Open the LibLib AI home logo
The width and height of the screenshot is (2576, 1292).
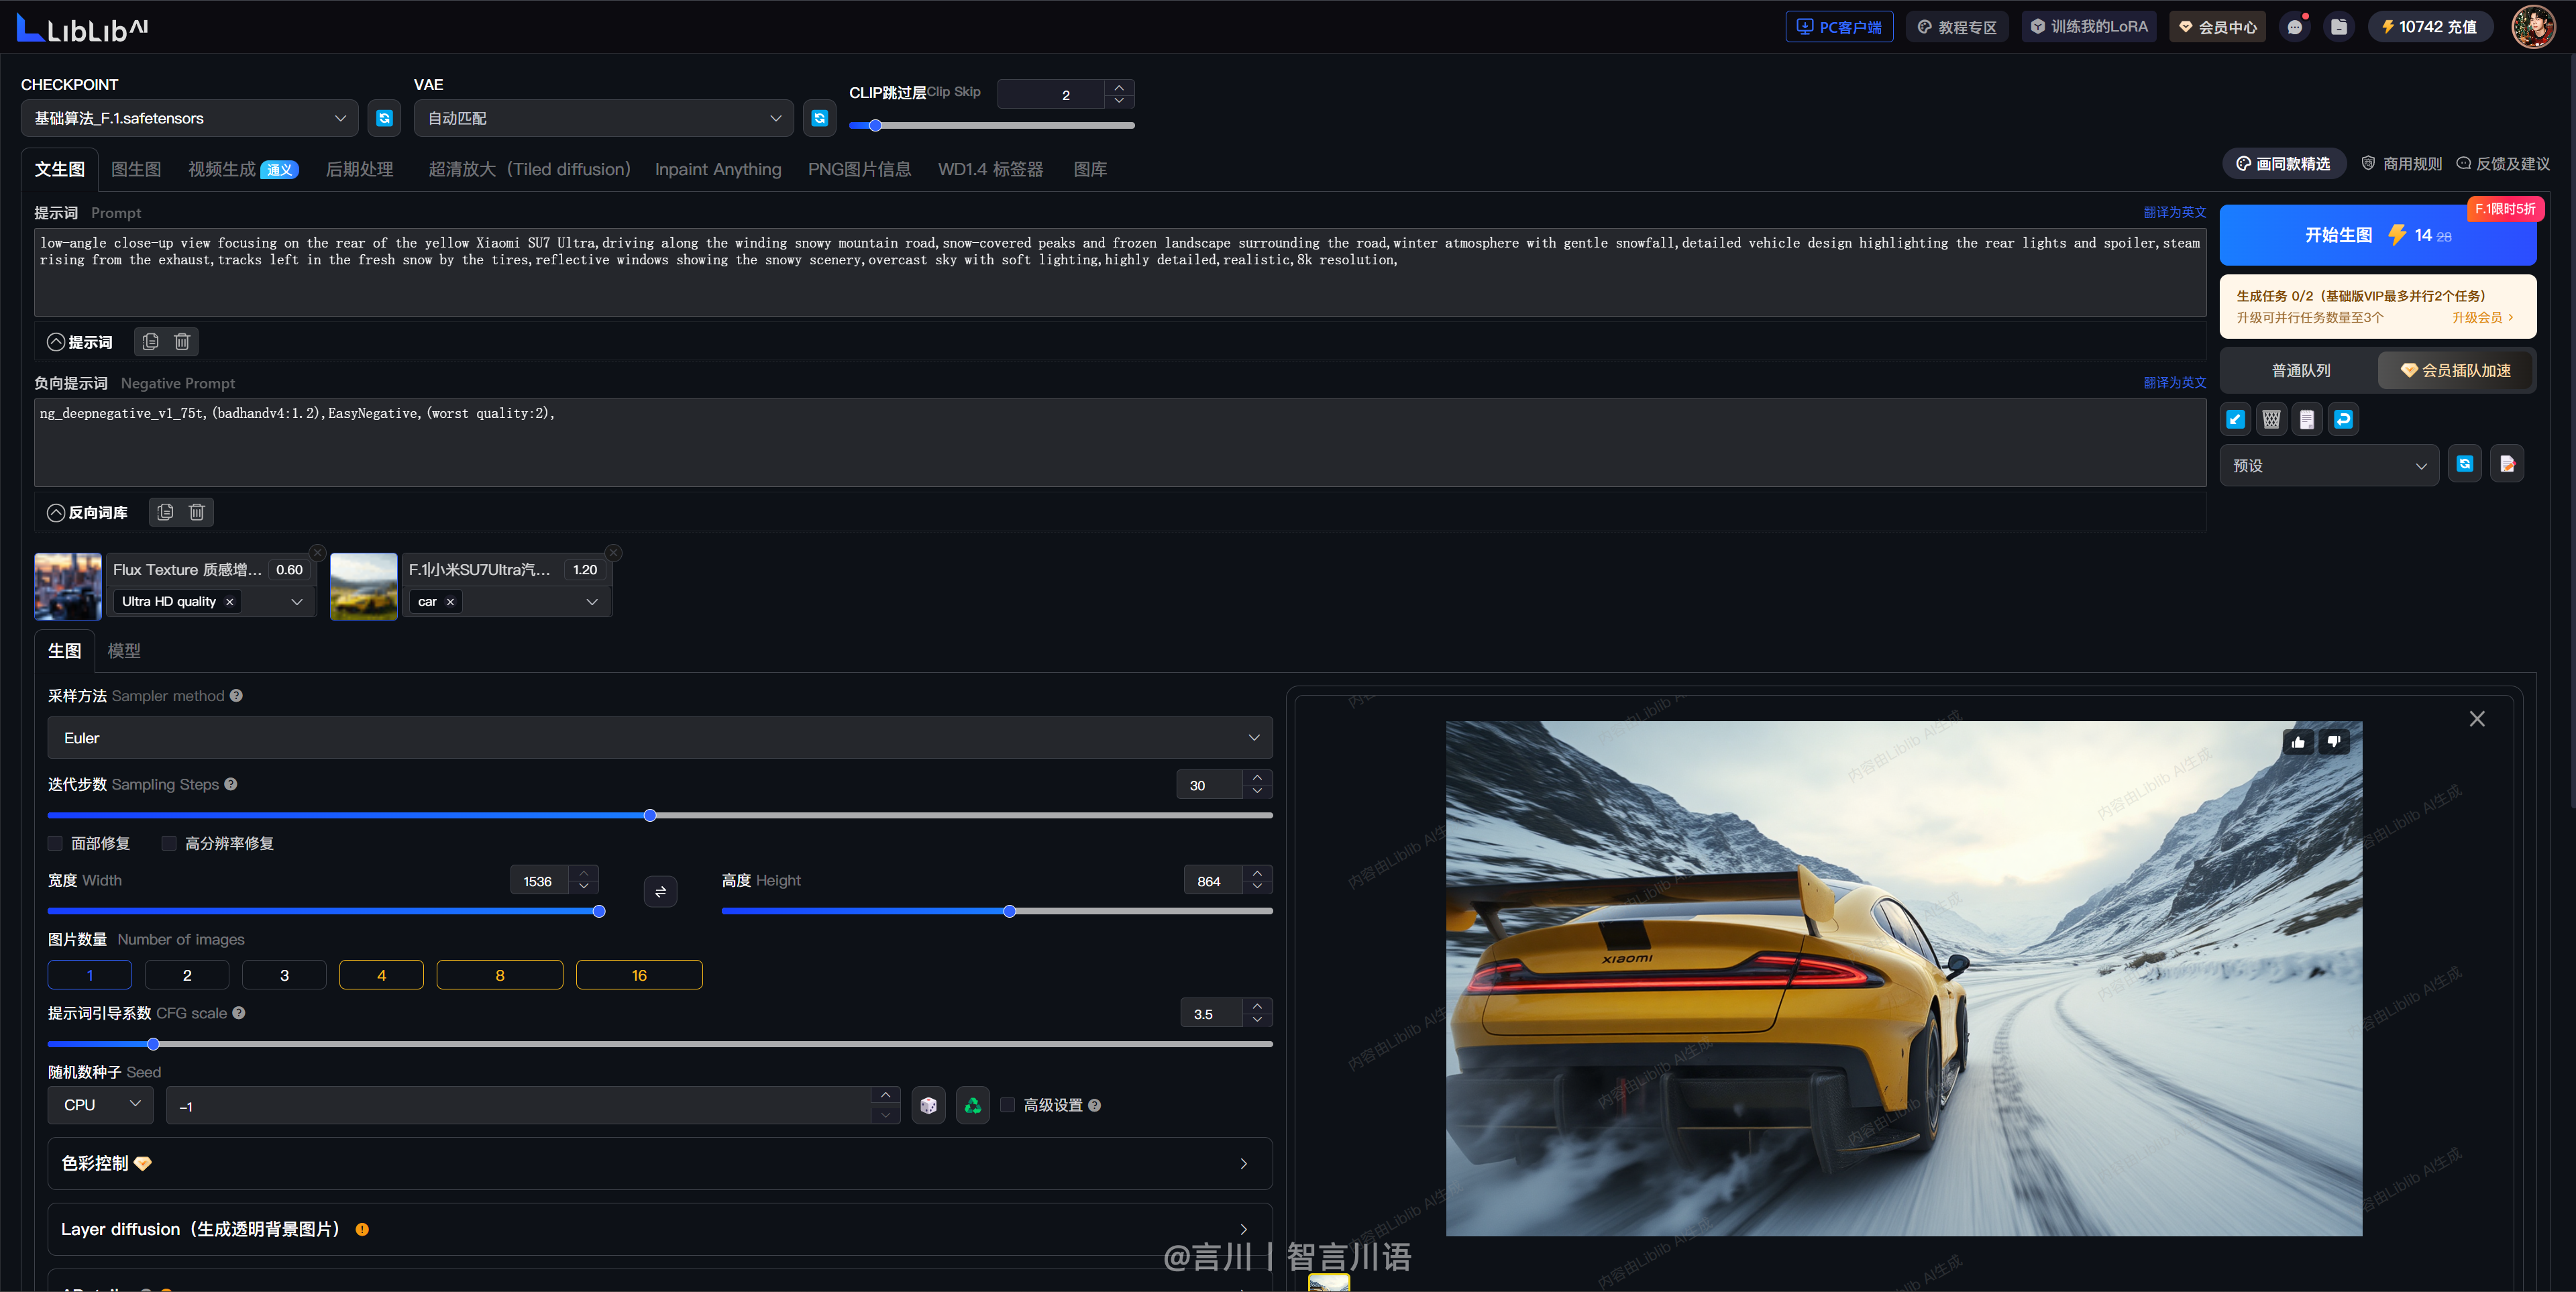pos(83,28)
